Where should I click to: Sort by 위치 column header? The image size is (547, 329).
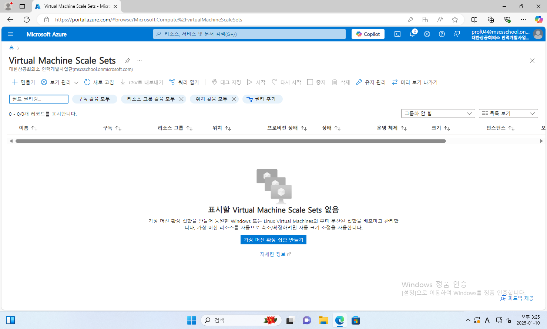[x=222, y=128]
